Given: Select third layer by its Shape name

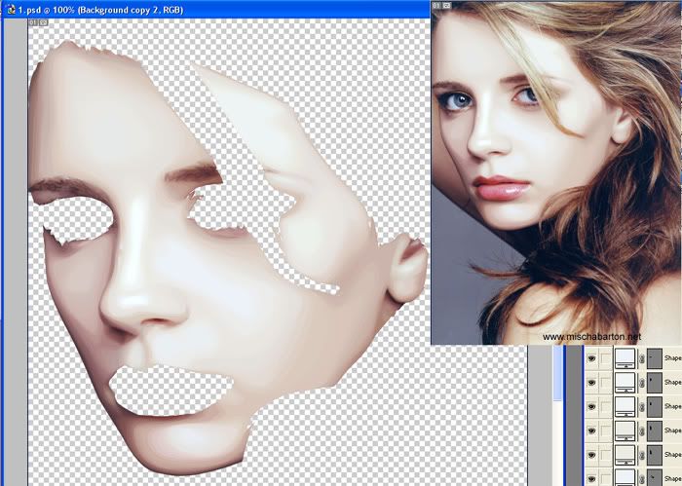Looking at the screenshot, I should pos(673,406).
